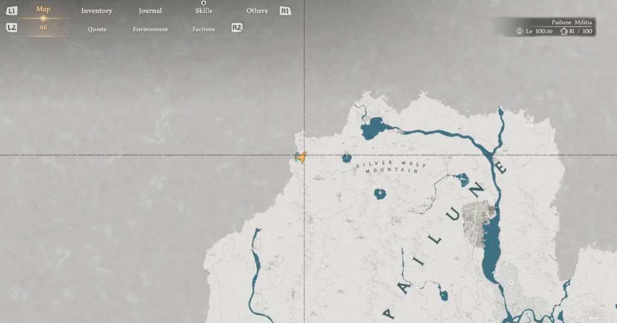Select the Map tab

point(43,10)
